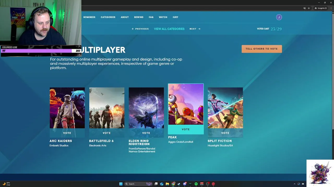Vote for Arc Raiders
This screenshot has height=187, width=334.
[x=67, y=133]
